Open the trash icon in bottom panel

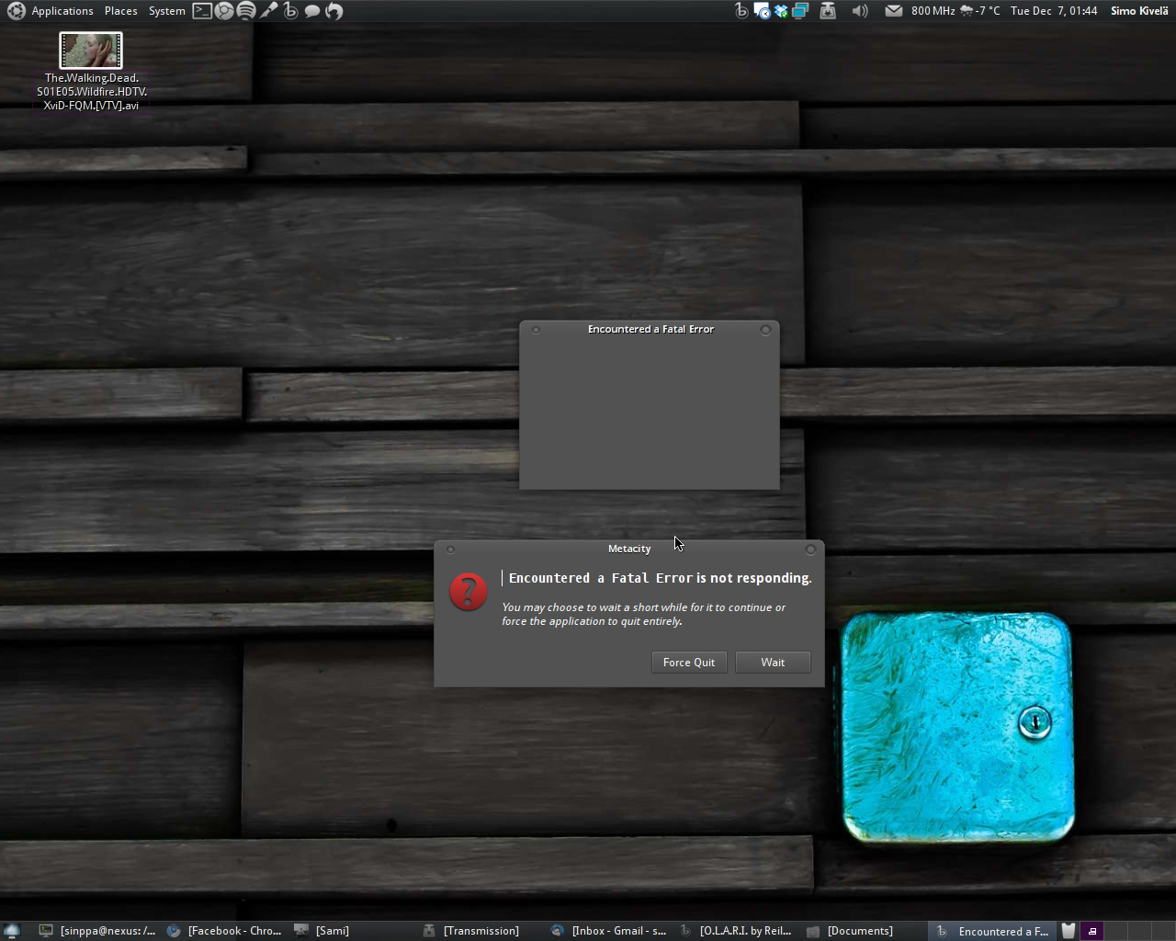(1069, 931)
